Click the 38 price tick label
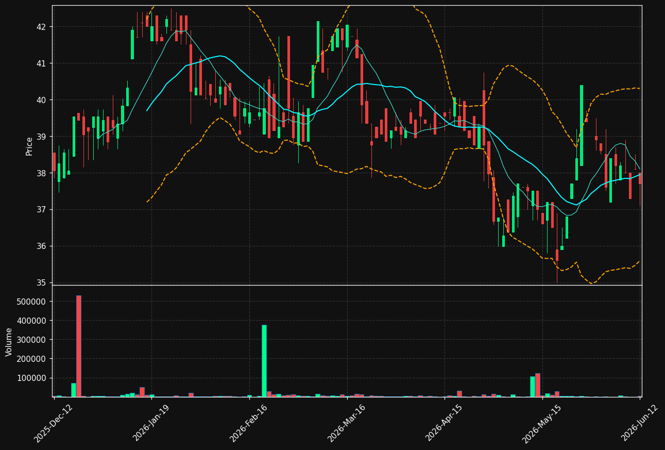 pyautogui.click(x=41, y=173)
